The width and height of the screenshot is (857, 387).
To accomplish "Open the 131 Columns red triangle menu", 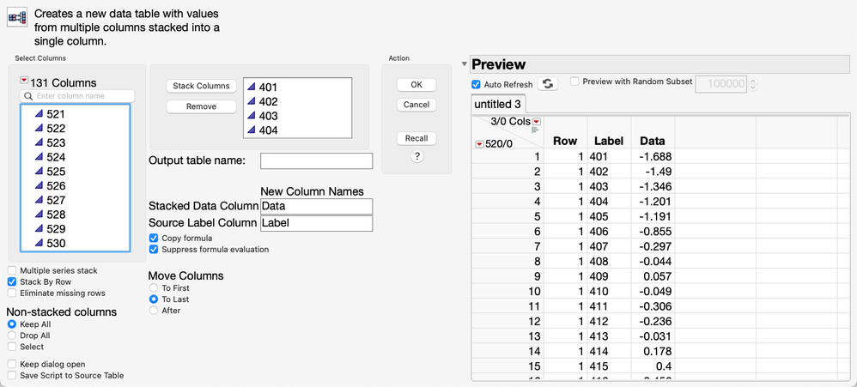I will 24,81.
